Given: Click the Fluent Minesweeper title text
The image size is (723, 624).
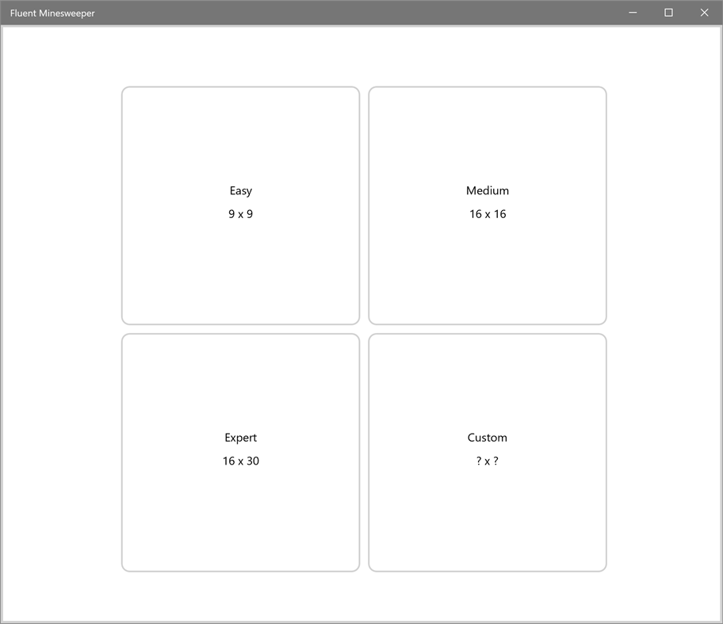Looking at the screenshot, I should [52, 13].
